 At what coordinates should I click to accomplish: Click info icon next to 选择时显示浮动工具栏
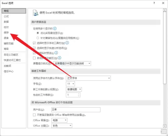coord(67,43)
